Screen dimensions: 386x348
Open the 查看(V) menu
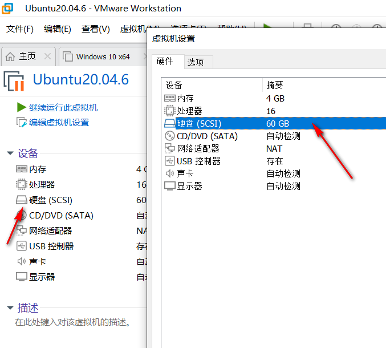pyautogui.click(x=96, y=29)
